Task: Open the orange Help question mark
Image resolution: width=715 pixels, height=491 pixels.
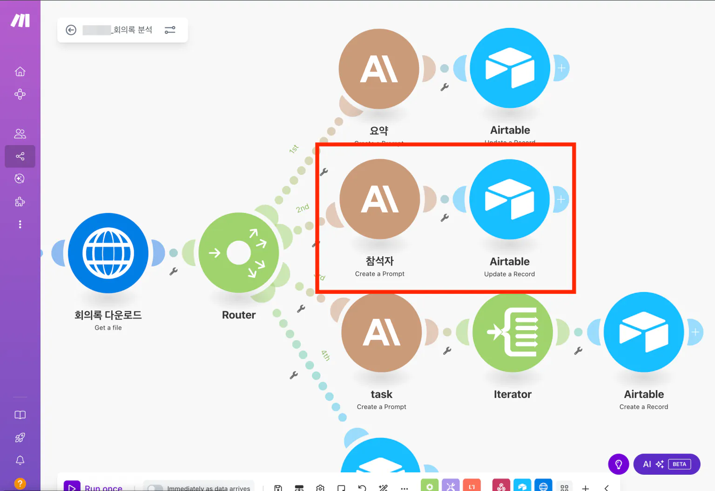Action: (x=20, y=484)
